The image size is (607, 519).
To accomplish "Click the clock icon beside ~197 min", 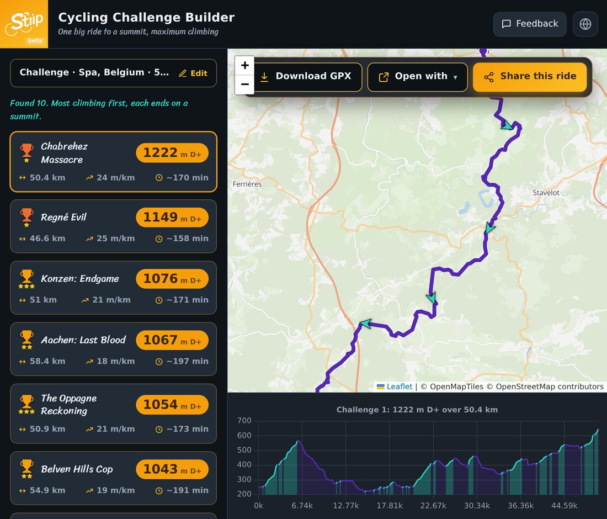I will pos(159,361).
